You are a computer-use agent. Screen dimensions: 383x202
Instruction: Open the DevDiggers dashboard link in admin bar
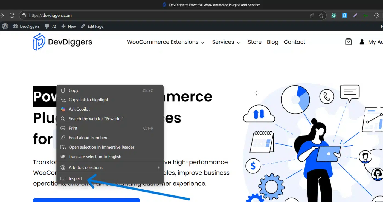26,26
